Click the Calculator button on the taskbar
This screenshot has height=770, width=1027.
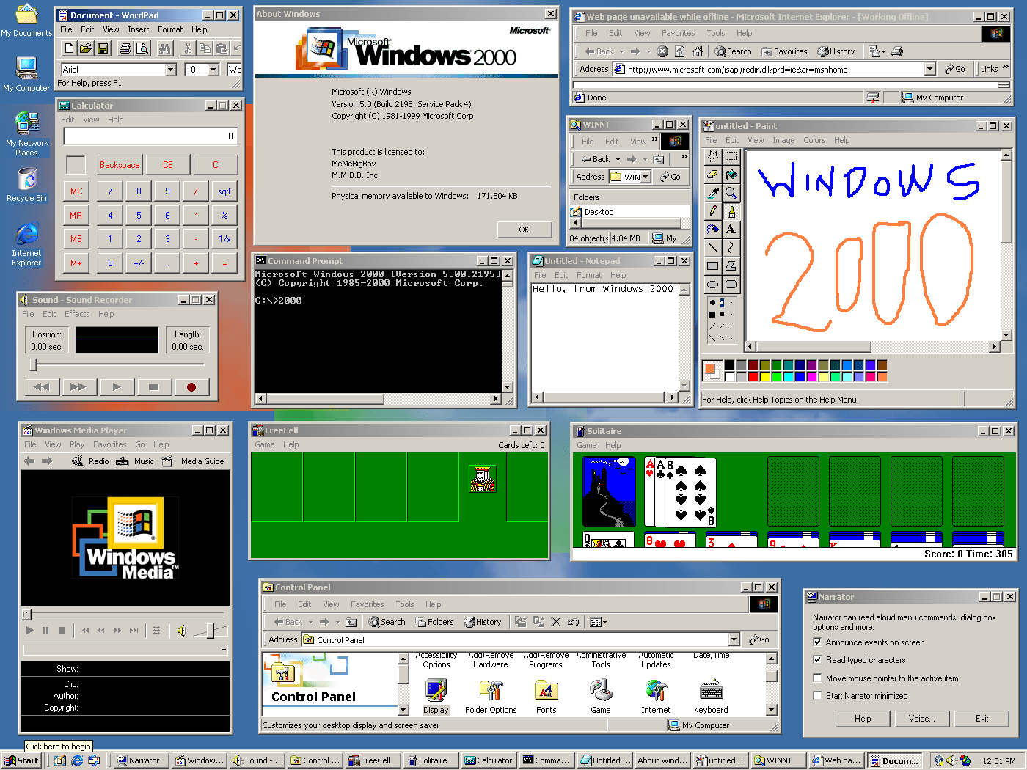[x=489, y=760]
